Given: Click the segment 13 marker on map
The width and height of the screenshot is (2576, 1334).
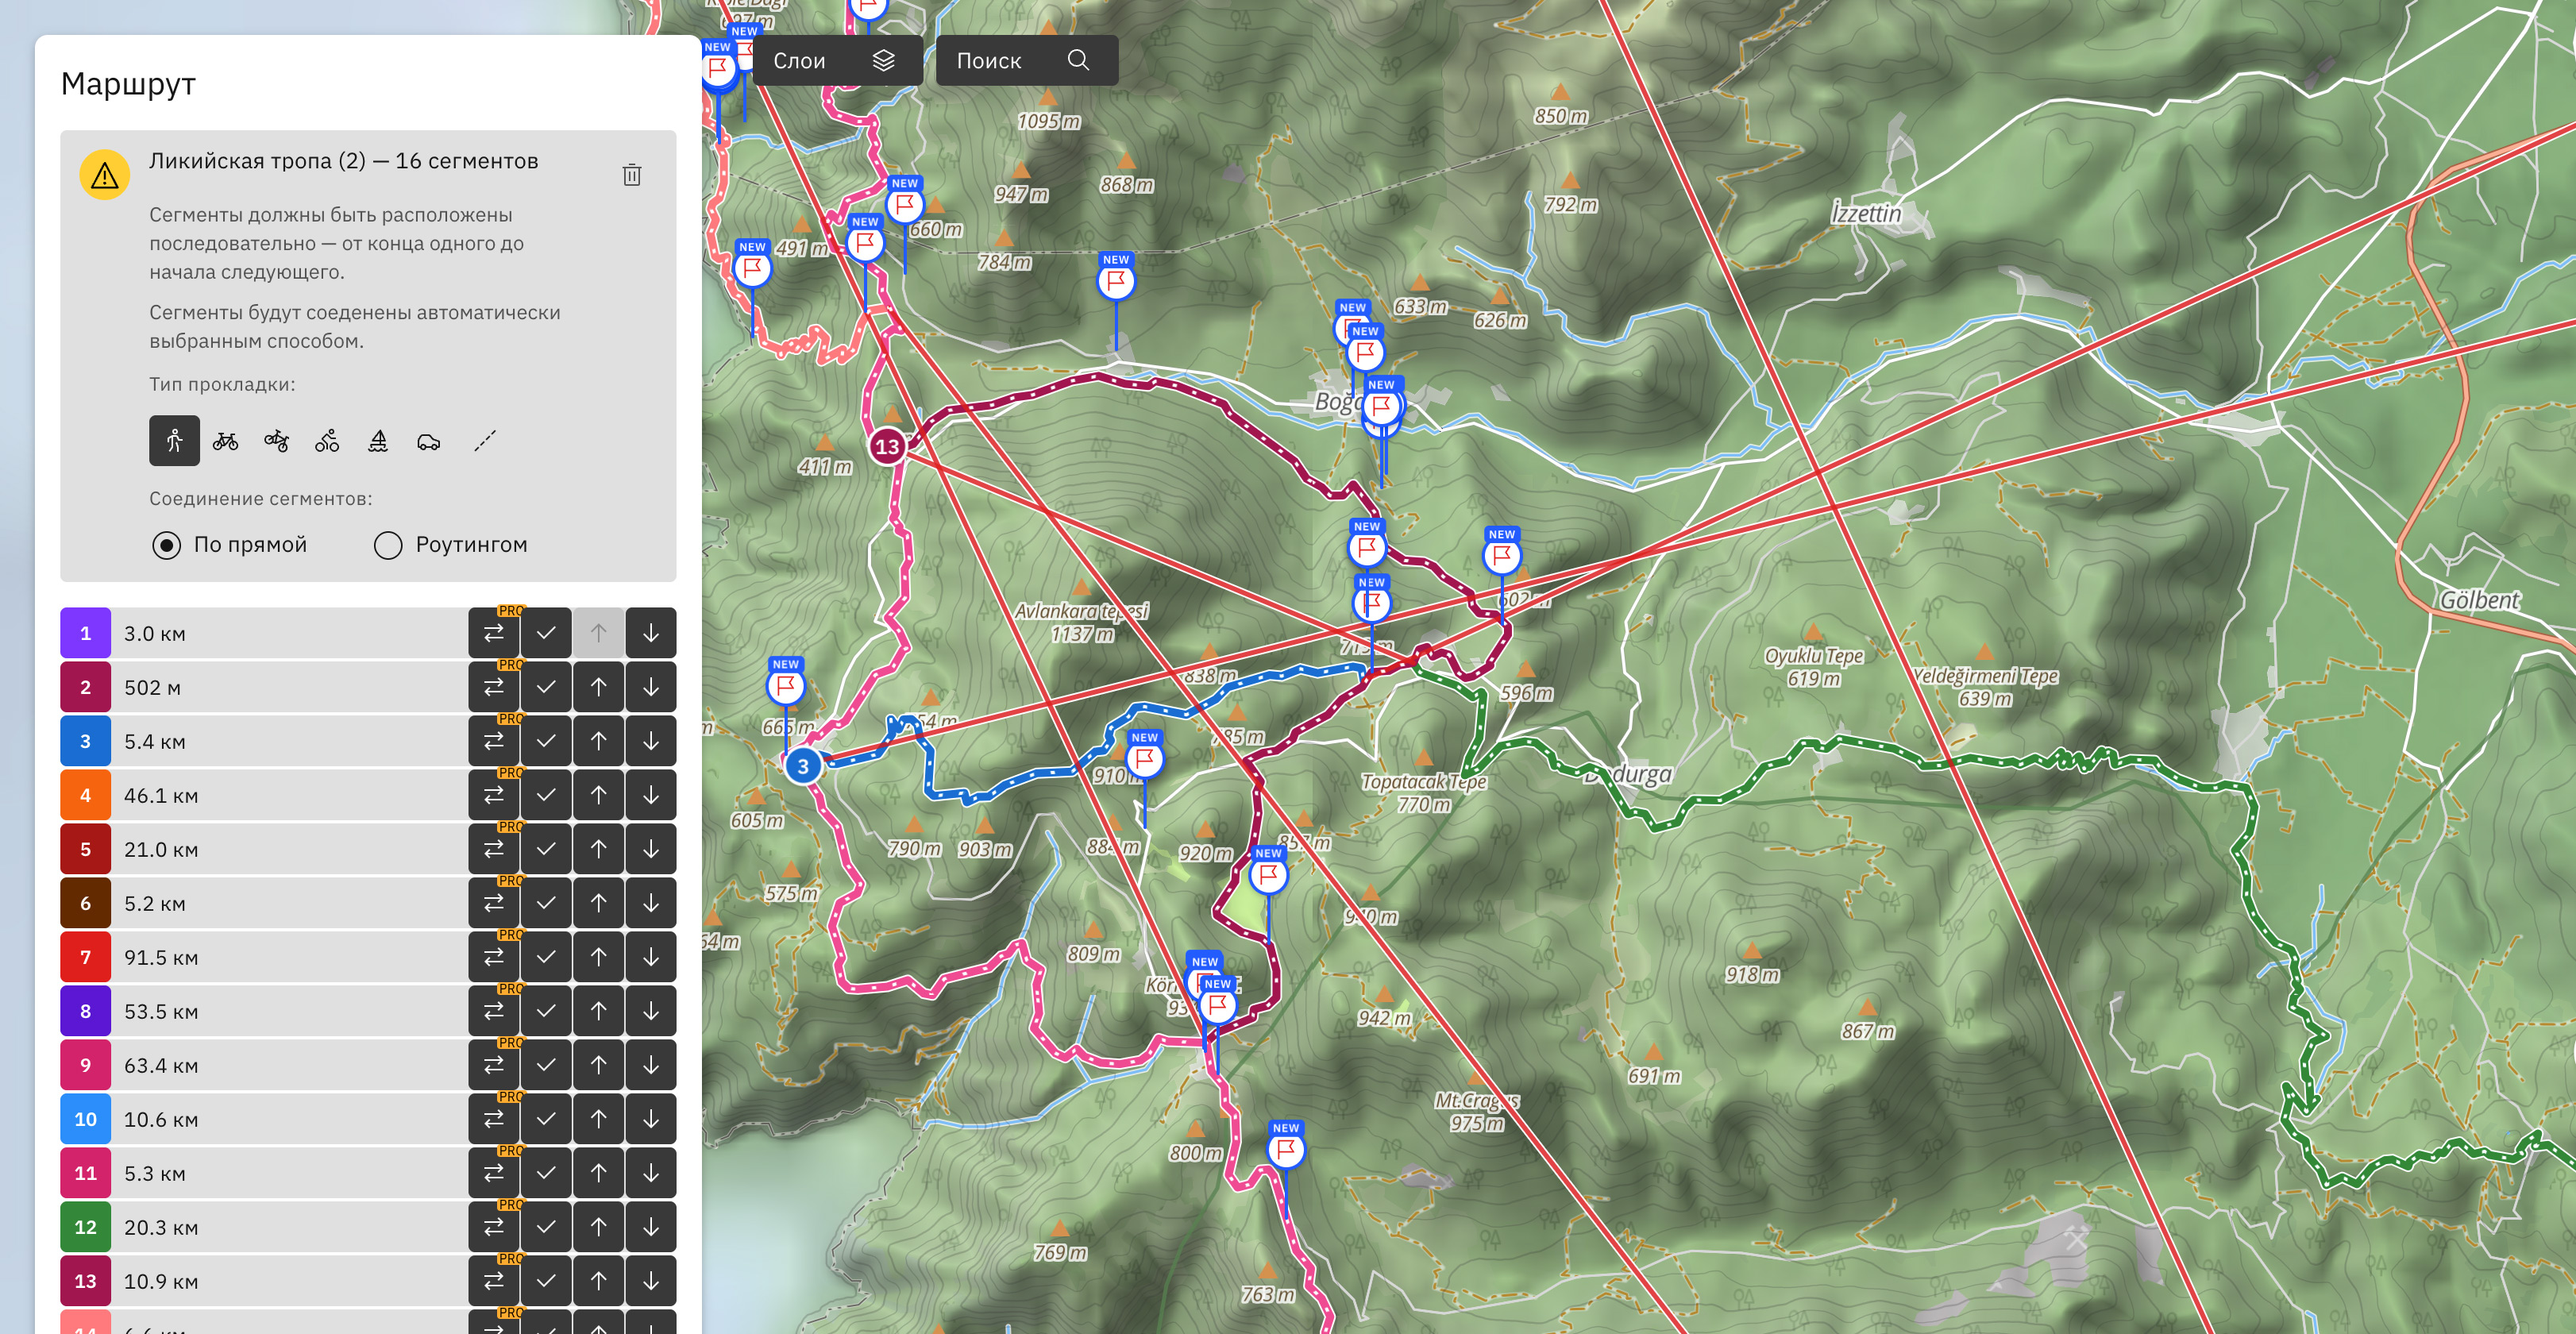Looking at the screenshot, I should click(x=887, y=446).
